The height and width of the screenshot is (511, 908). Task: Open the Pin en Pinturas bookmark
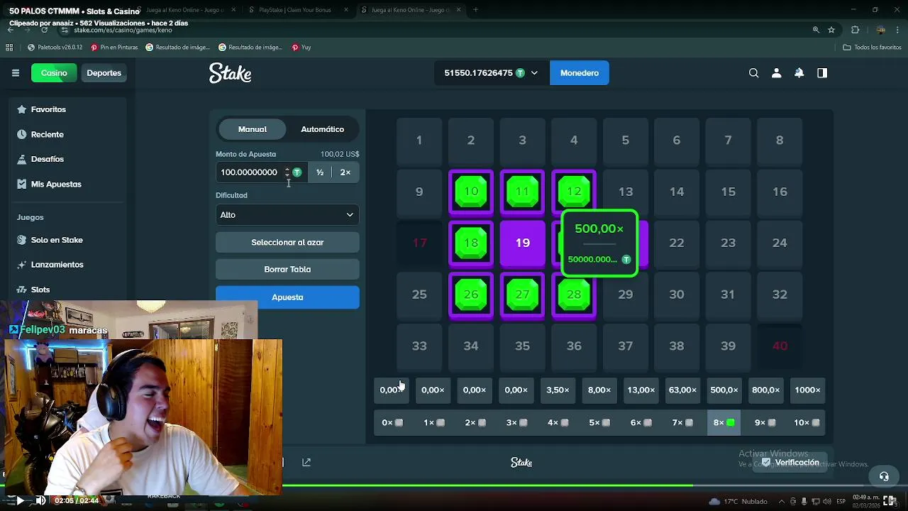pos(114,48)
